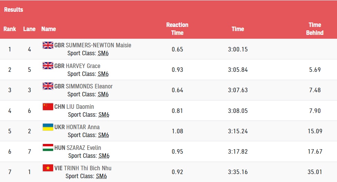This screenshot has height=182, width=337.
Task: Click the Hungary flag beside SZARAZ Evelin
Action: pos(48,147)
